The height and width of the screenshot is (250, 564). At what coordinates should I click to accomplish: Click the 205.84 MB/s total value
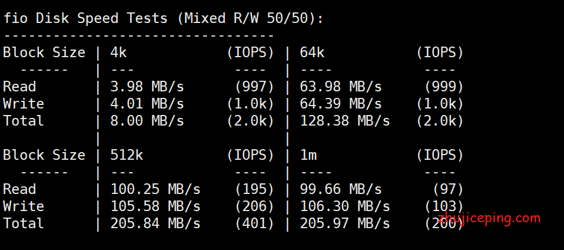coord(155,223)
